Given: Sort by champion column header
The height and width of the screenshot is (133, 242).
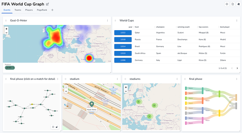Looking at the screenshot, I should 160,27.
